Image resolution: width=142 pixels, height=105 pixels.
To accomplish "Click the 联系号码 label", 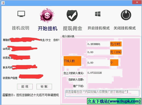I will tap(8, 67).
